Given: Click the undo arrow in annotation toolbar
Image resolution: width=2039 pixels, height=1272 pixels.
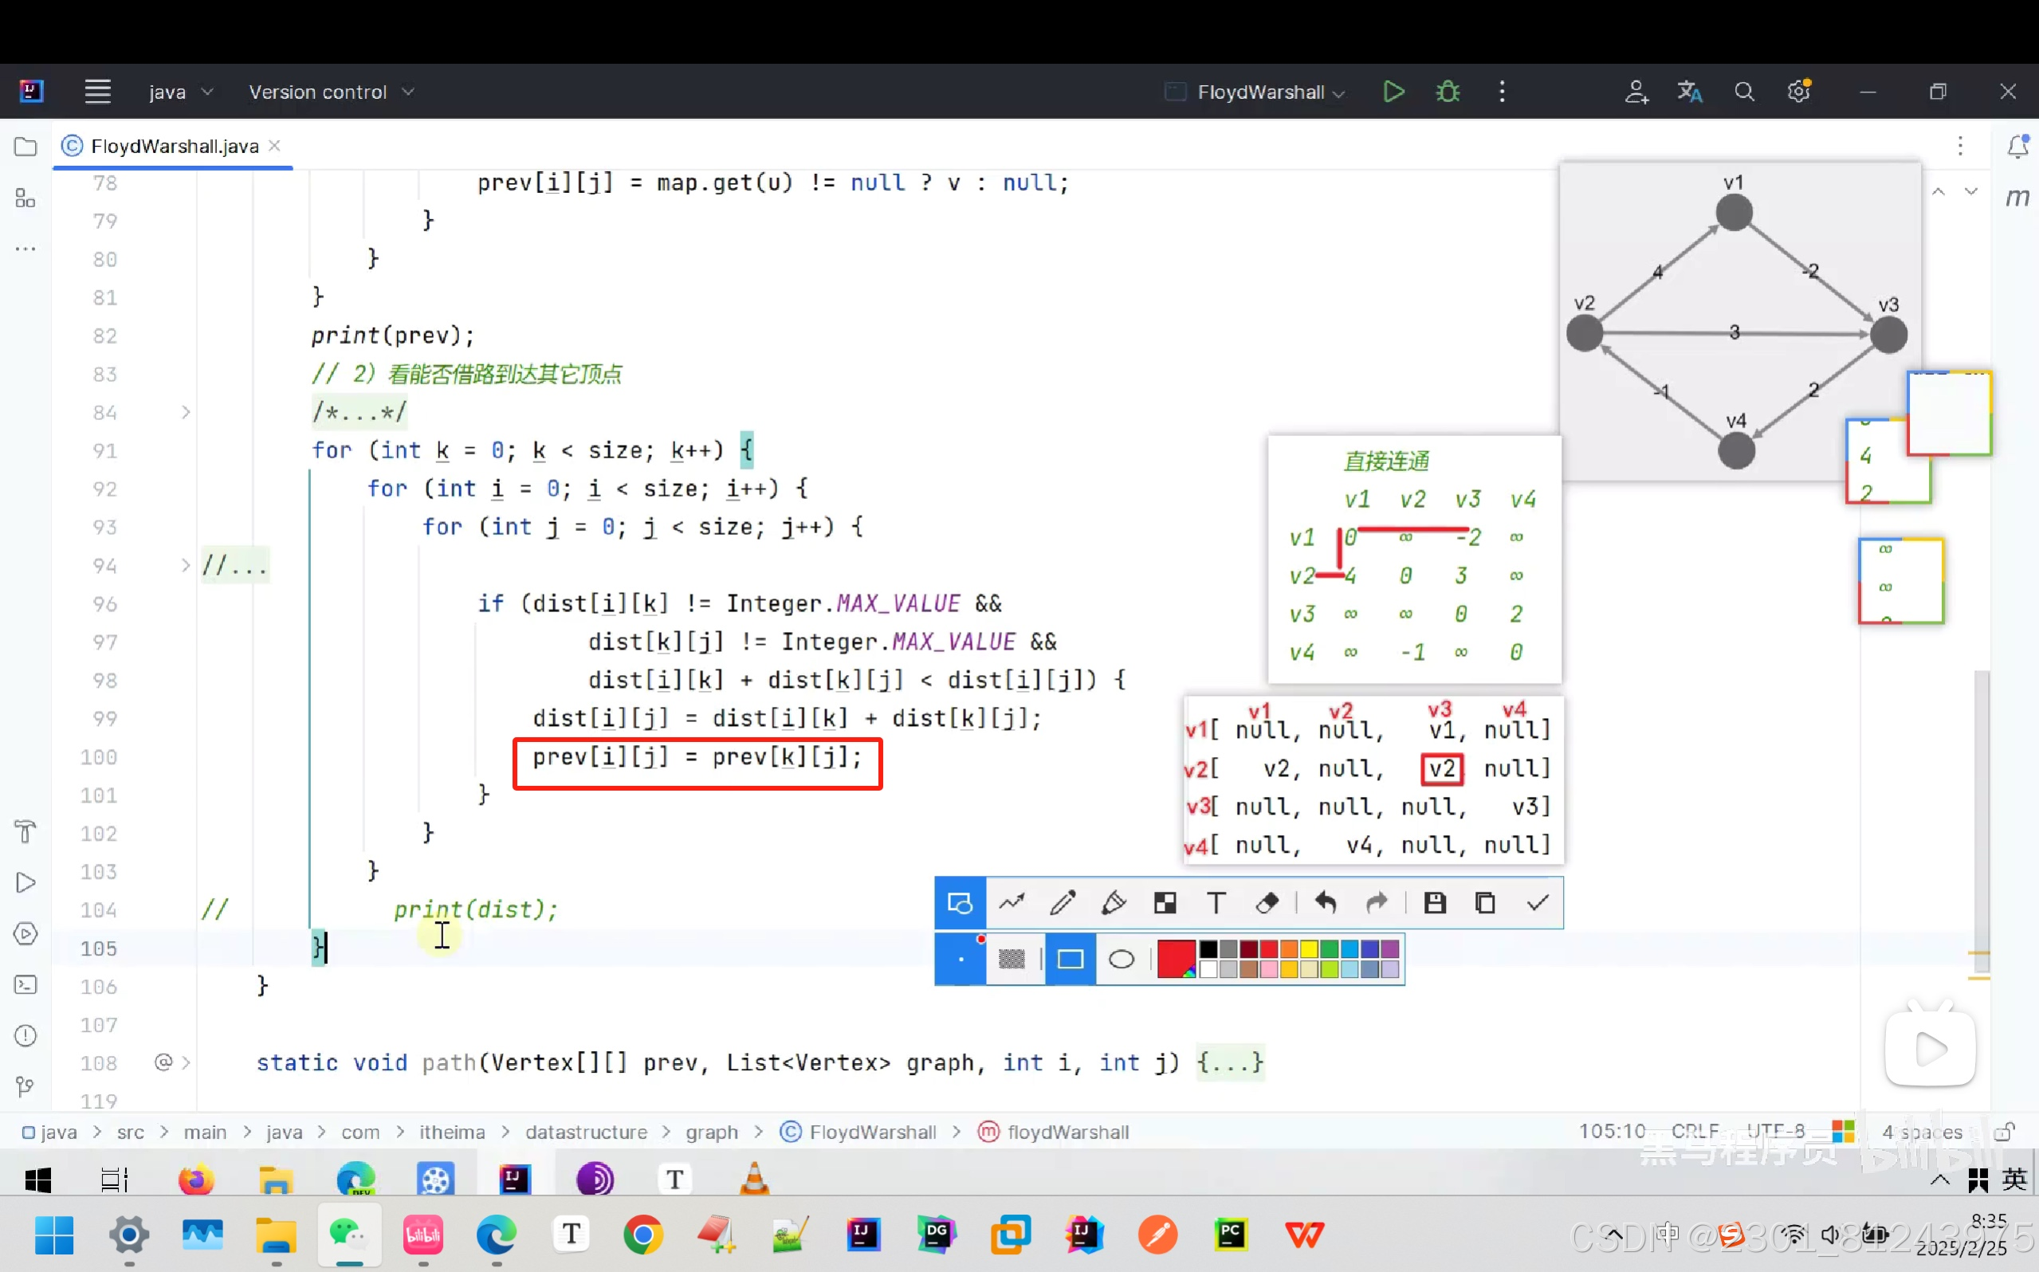Looking at the screenshot, I should click(x=1325, y=903).
